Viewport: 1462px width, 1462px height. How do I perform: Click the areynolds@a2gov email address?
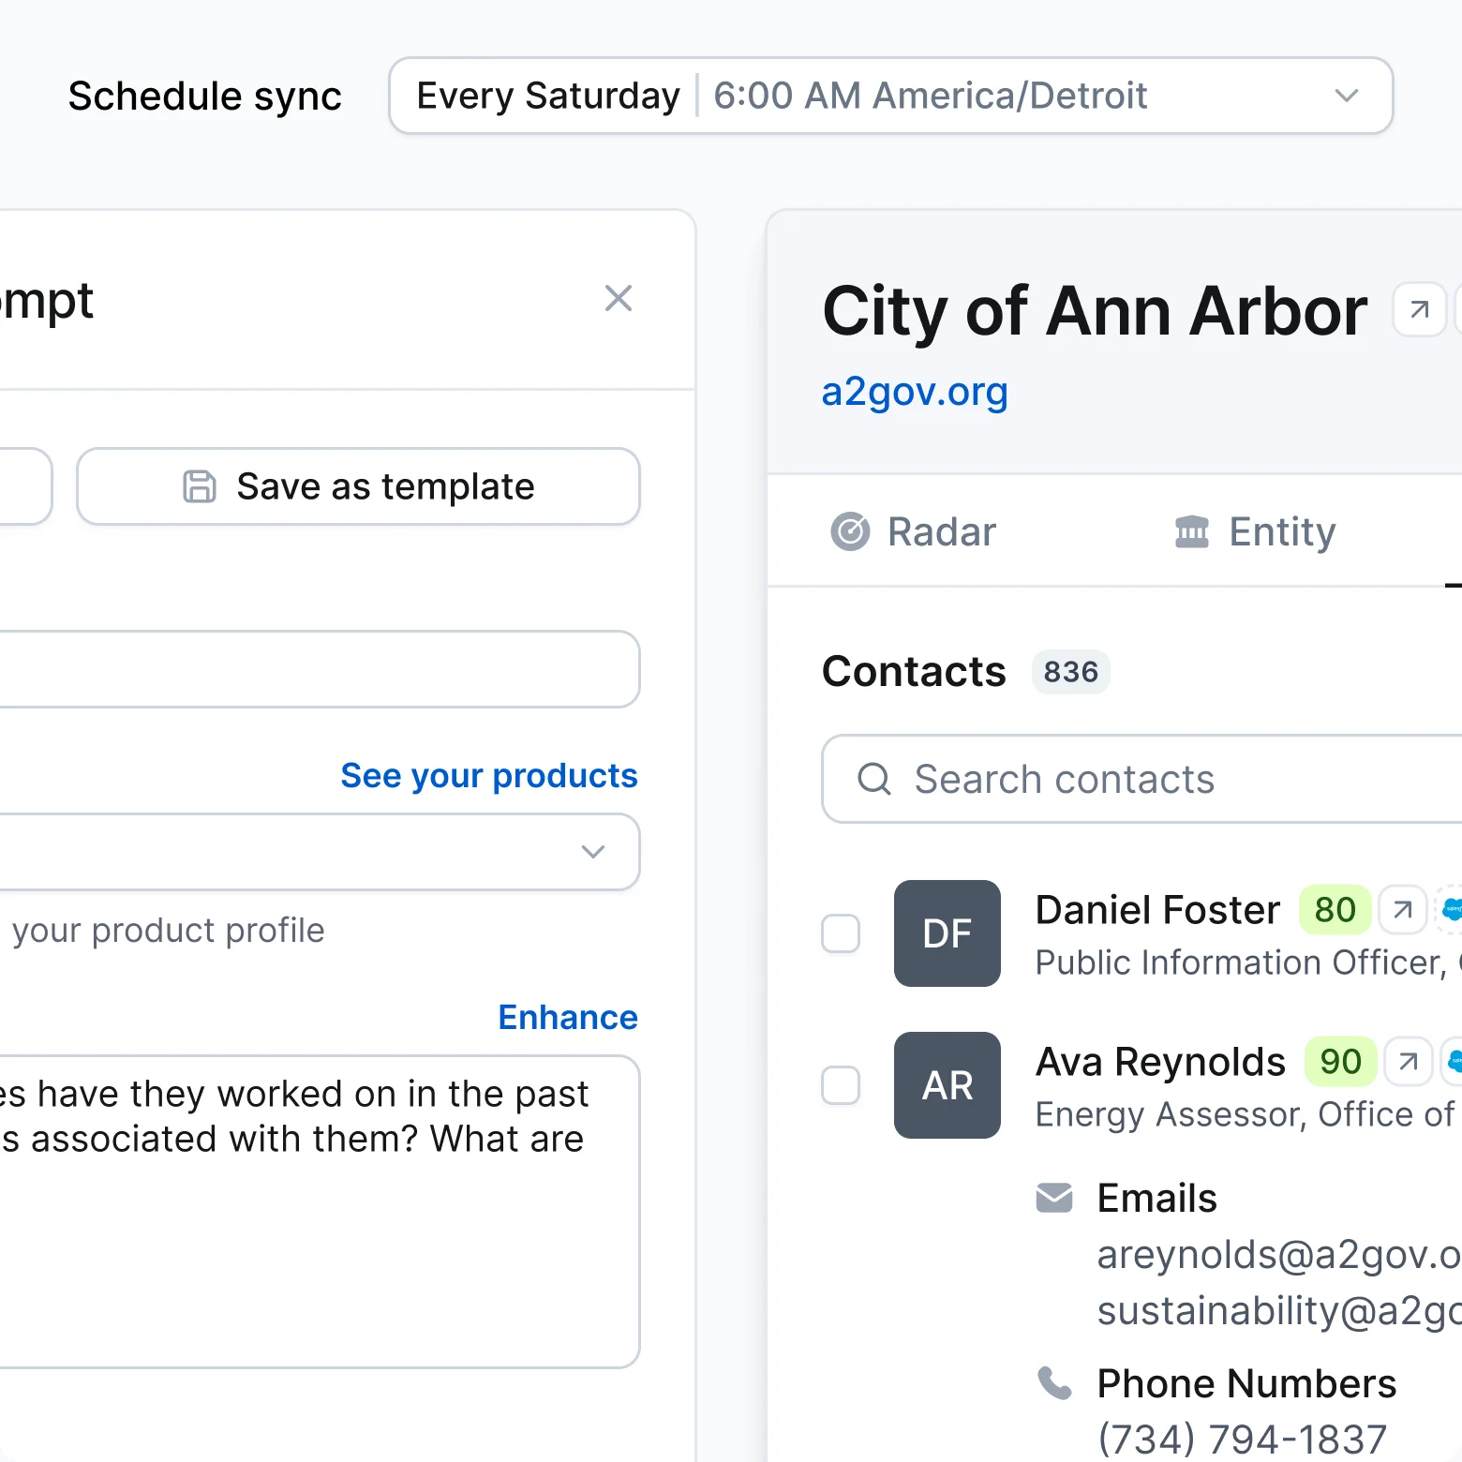[1279, 1255]
